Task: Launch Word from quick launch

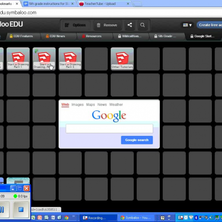Action: coord(53,218)
